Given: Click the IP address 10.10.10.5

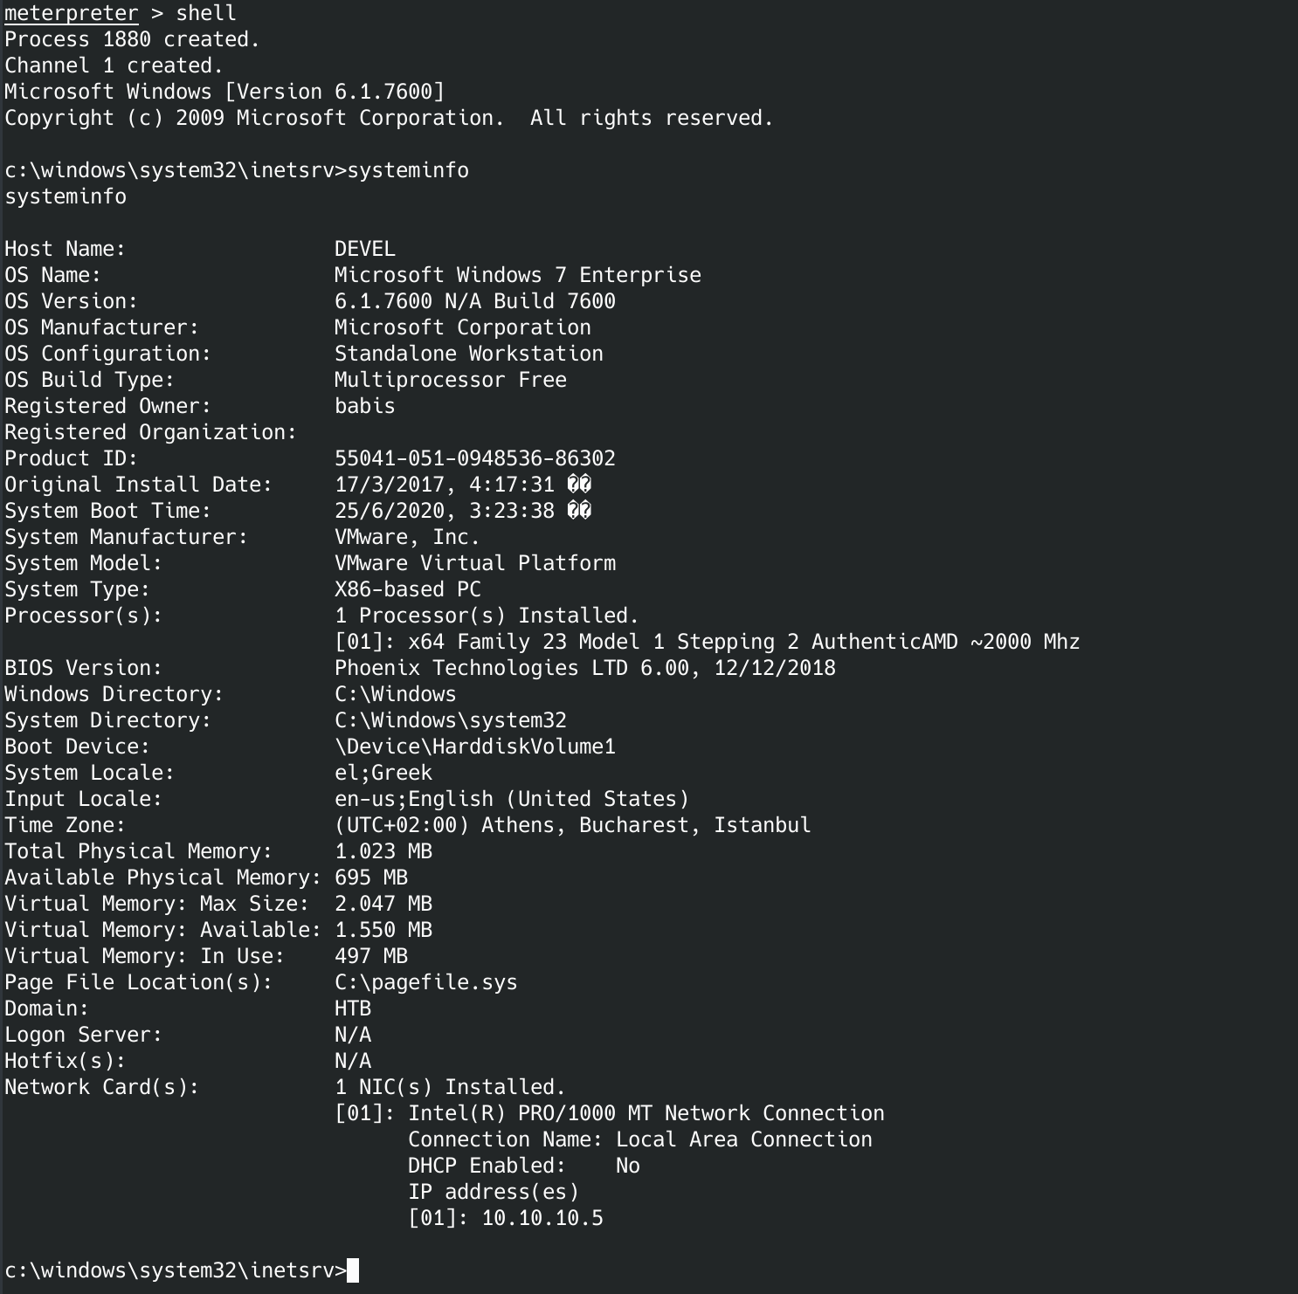Looking at the screenshot, I should 542,1218.
